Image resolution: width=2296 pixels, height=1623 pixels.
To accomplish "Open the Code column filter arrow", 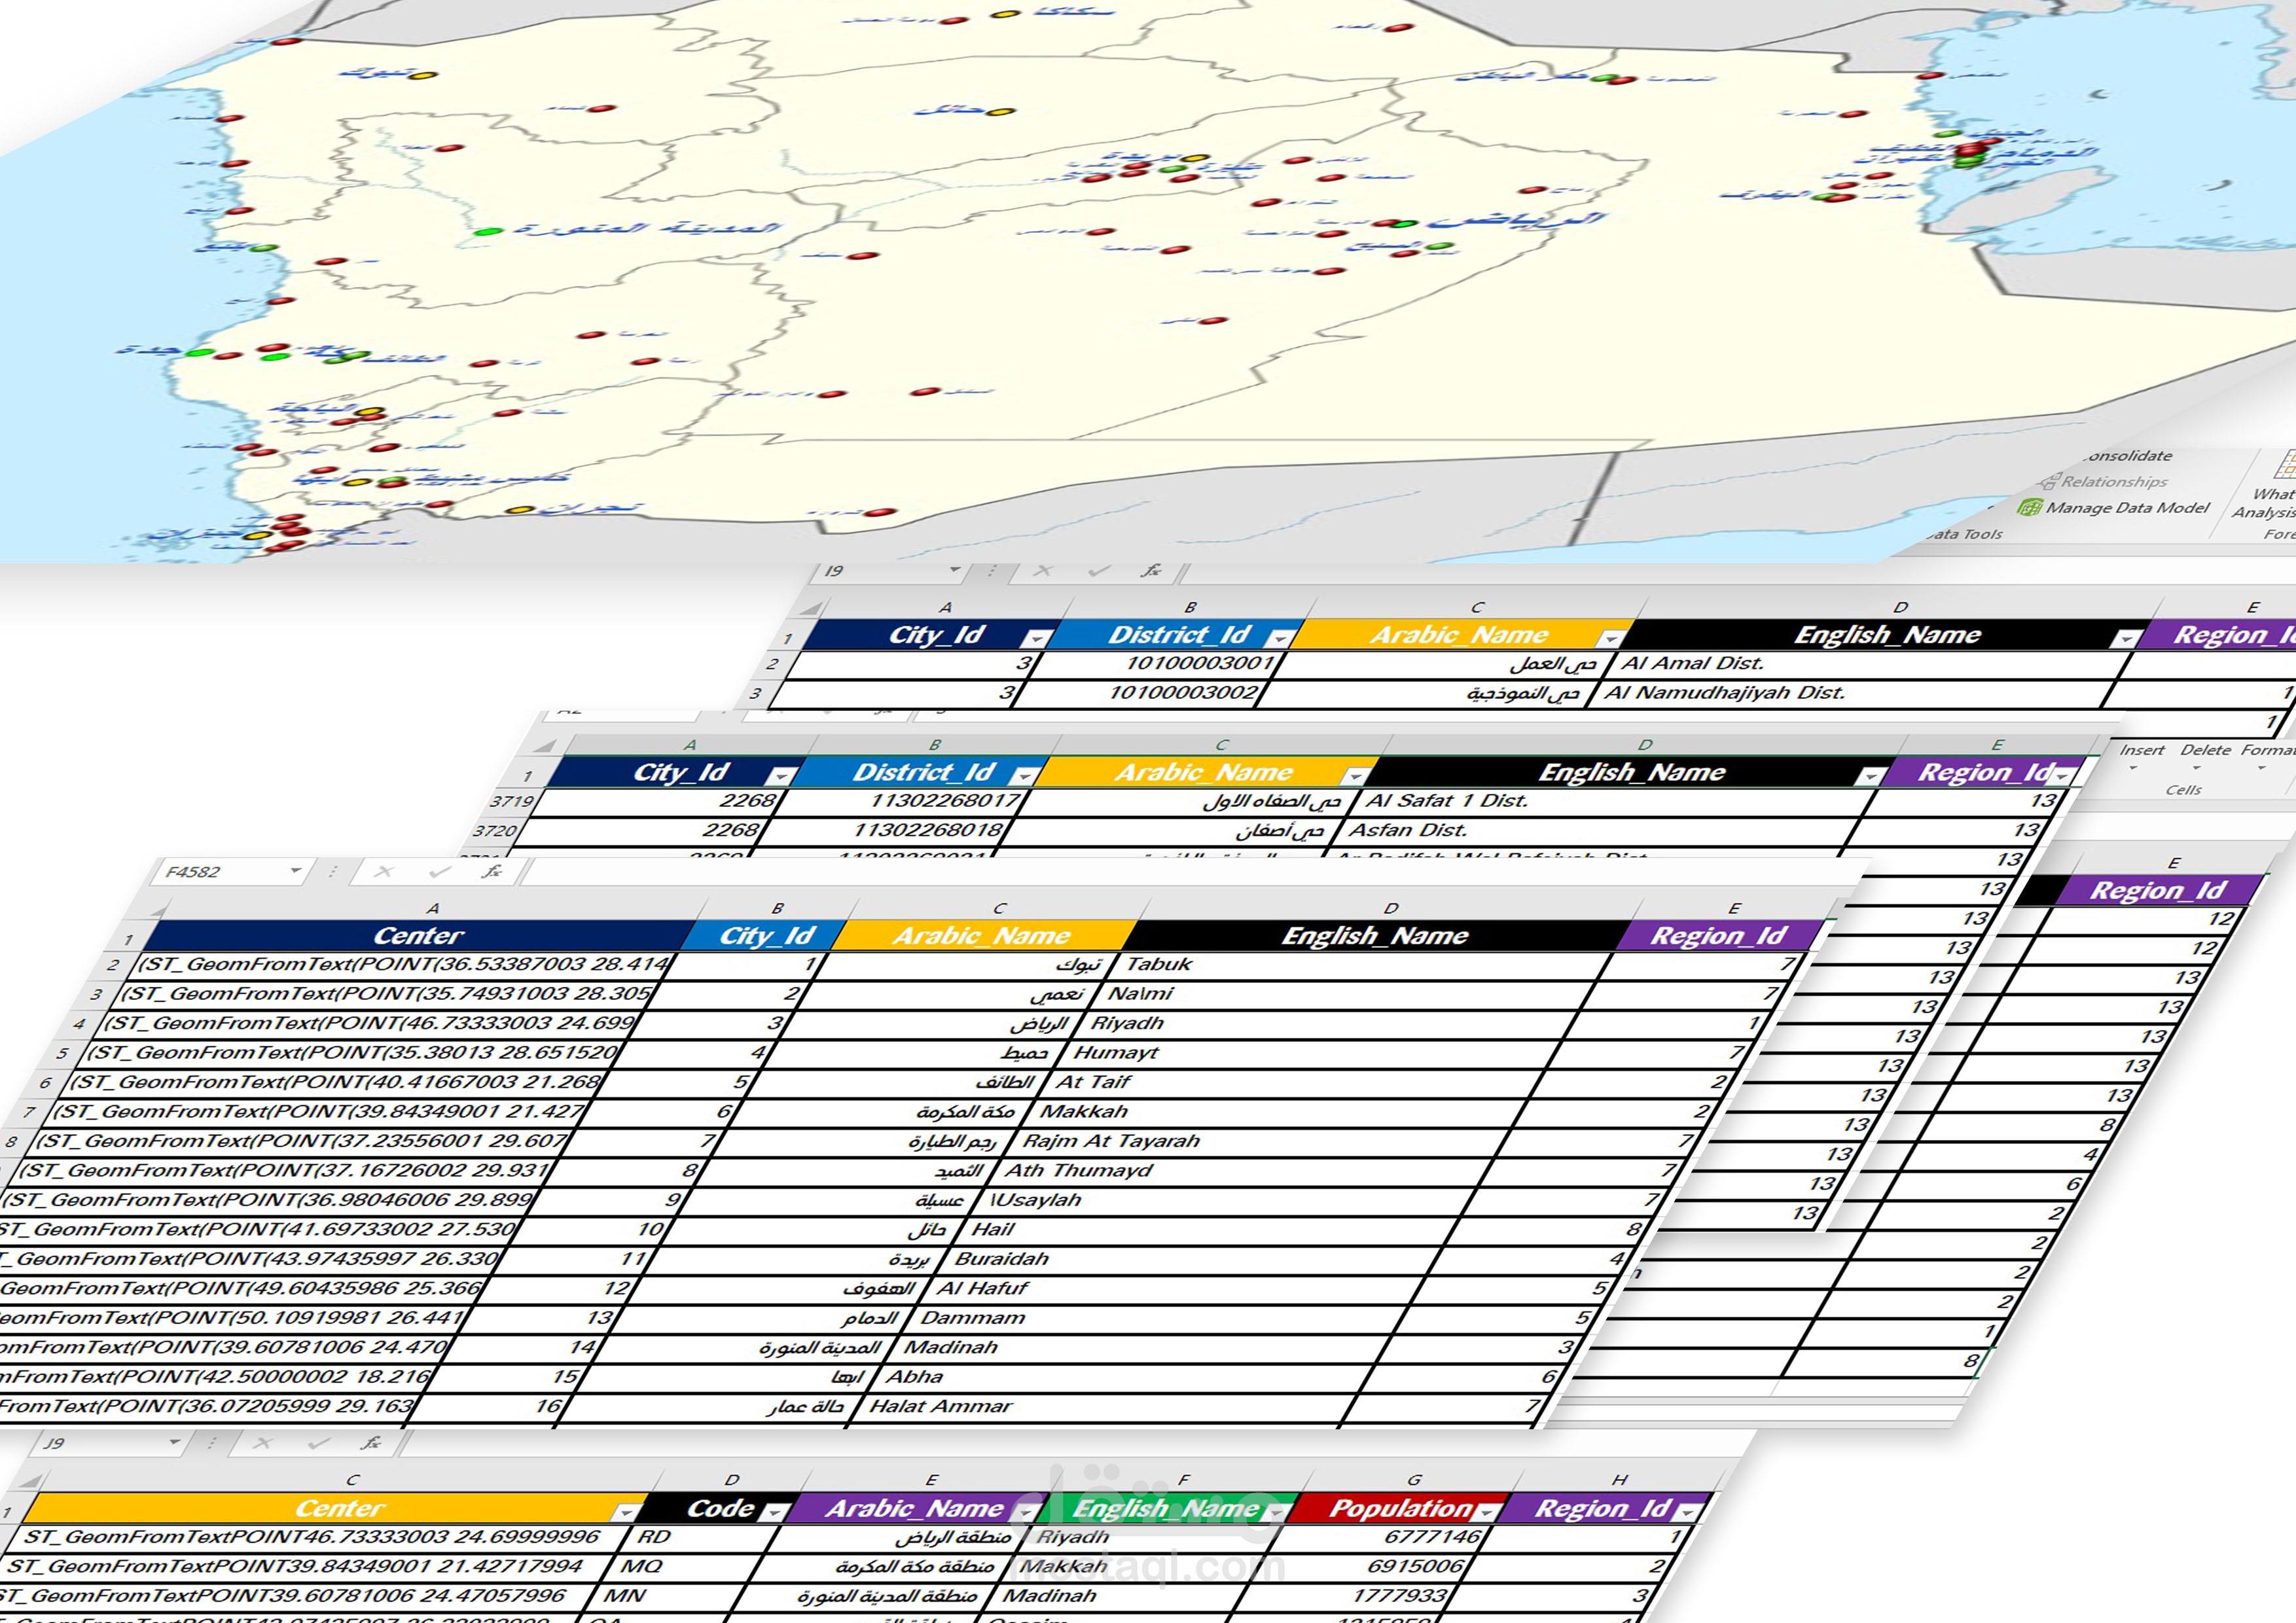I will [774, 1512].
